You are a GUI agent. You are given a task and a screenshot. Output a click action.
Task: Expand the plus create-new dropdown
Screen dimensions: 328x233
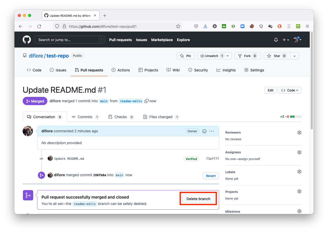tap(286, 40)
